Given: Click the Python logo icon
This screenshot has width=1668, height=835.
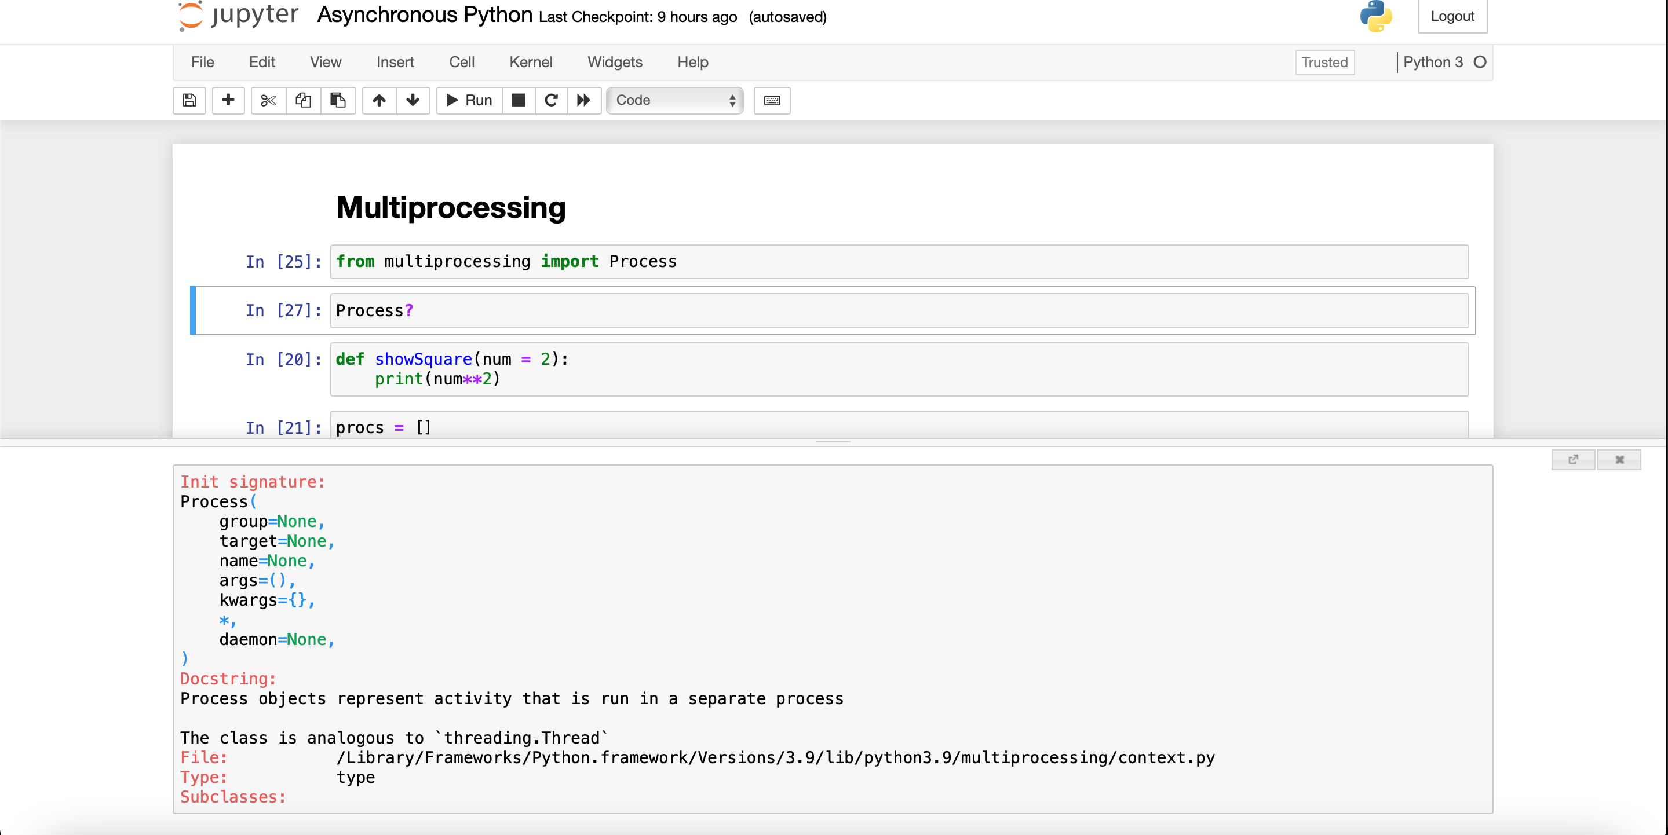Looking at the screenshot, I should click(x=1376, y=16).
